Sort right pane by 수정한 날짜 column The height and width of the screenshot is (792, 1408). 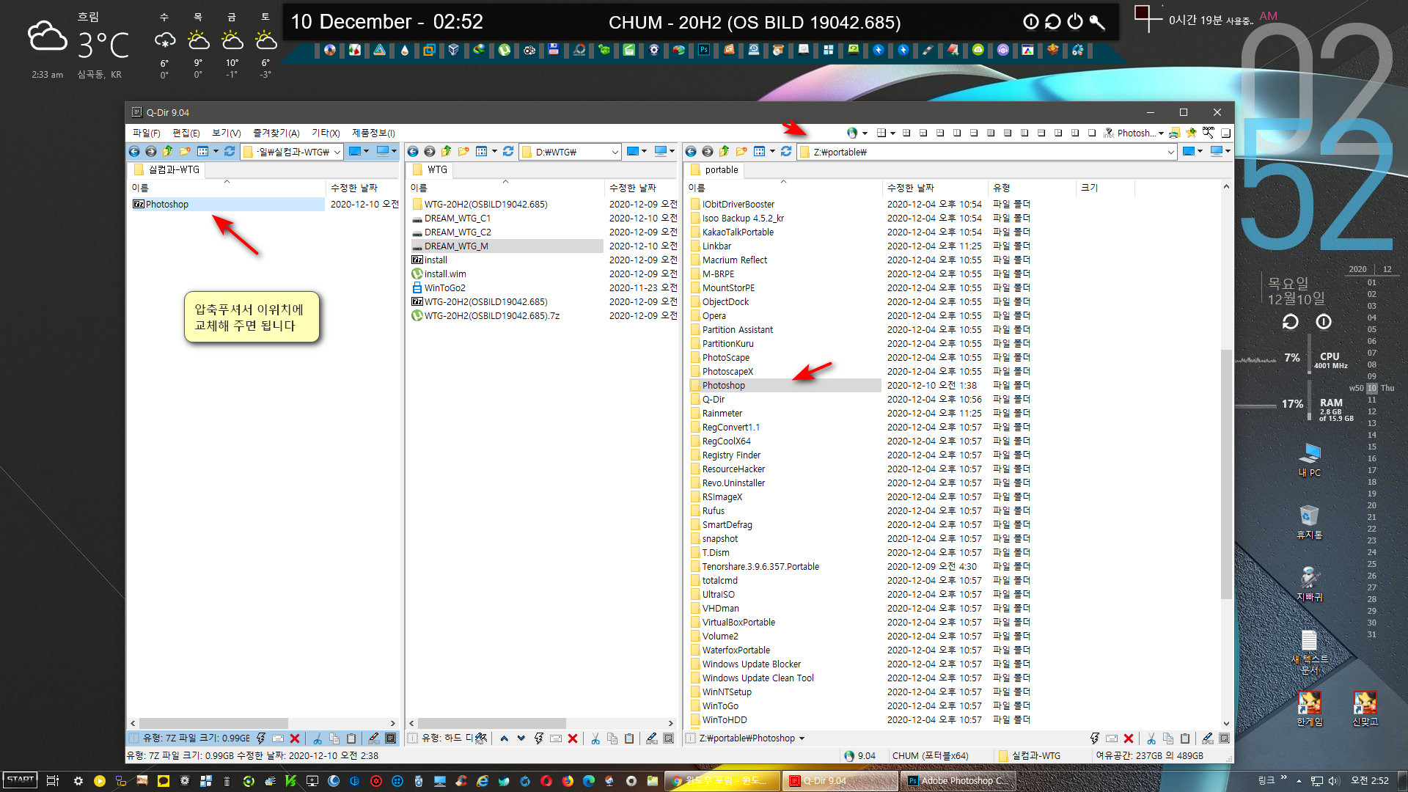click(934, 188)
